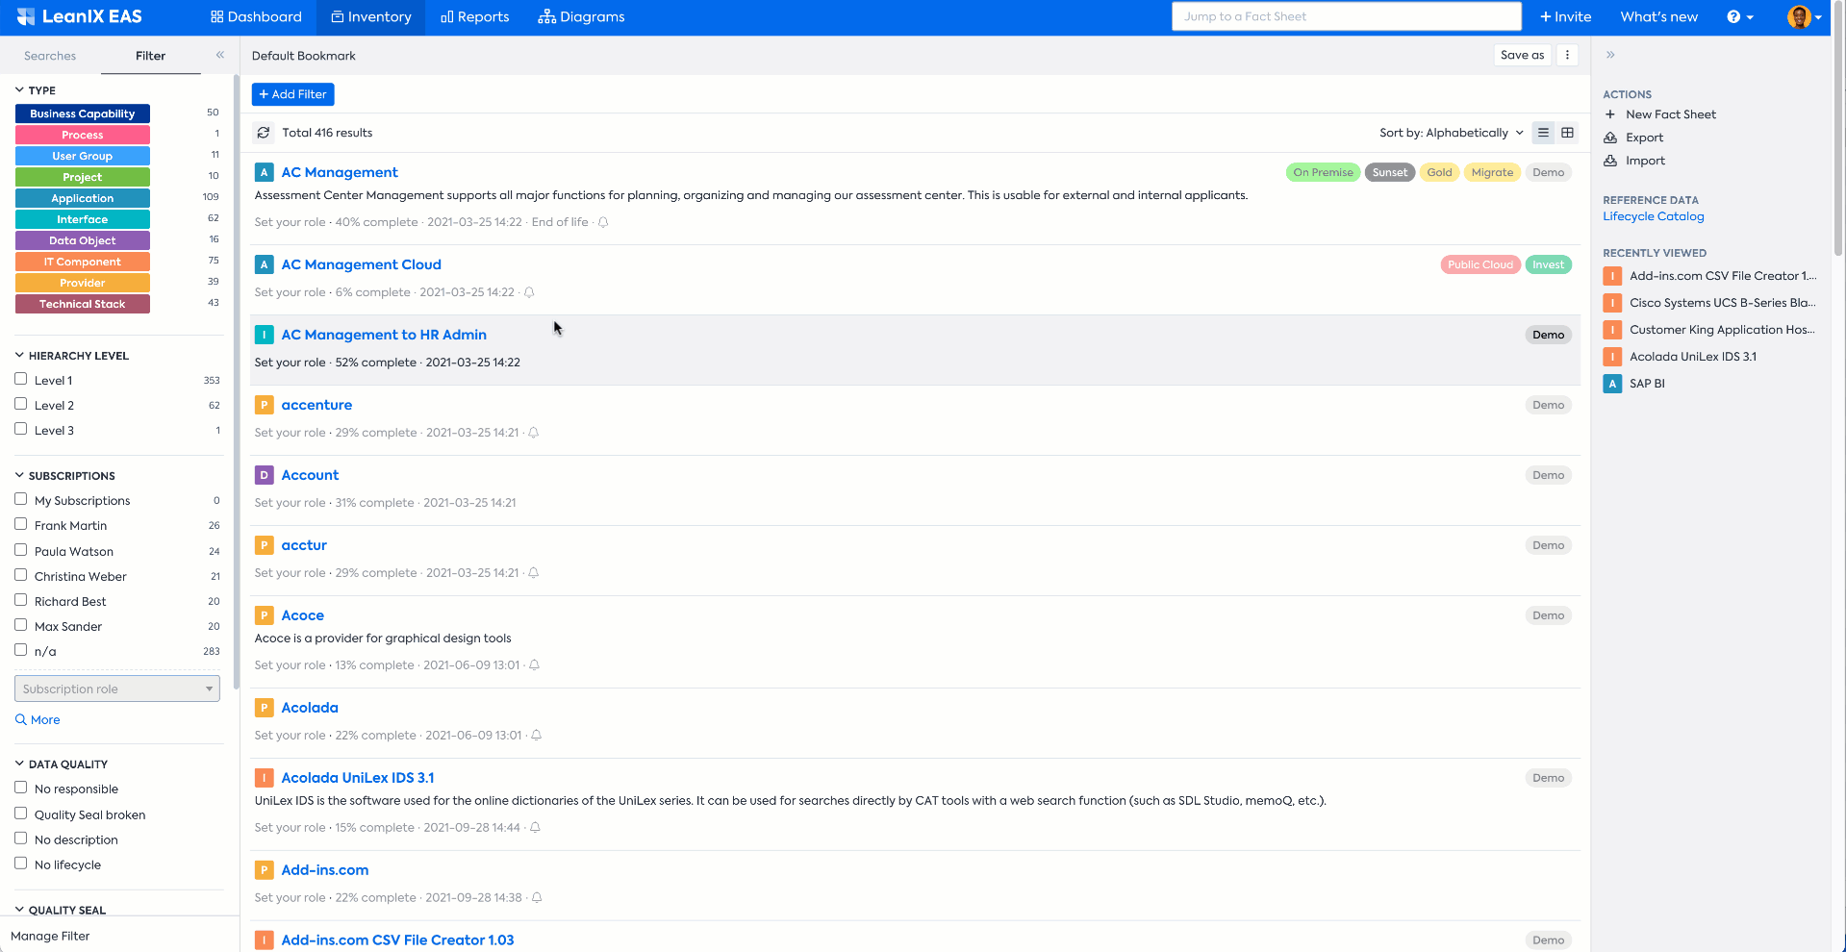Open bookmark more options menu
The width and height of the screenshot is (1846, 952).
[1567, 55]
